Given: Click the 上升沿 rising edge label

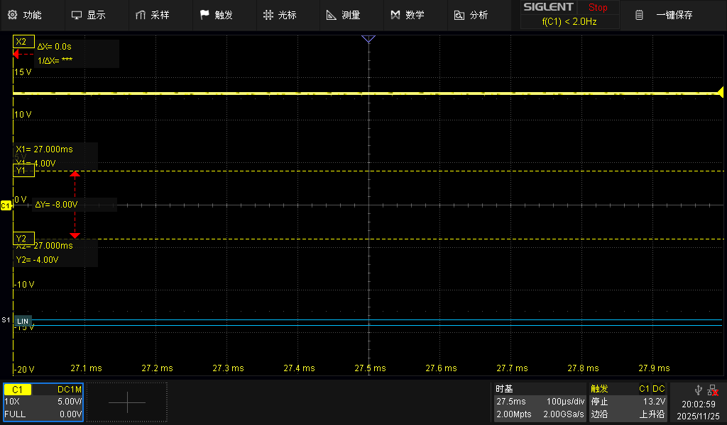Looking at the screenshot, I should [652, 414].
